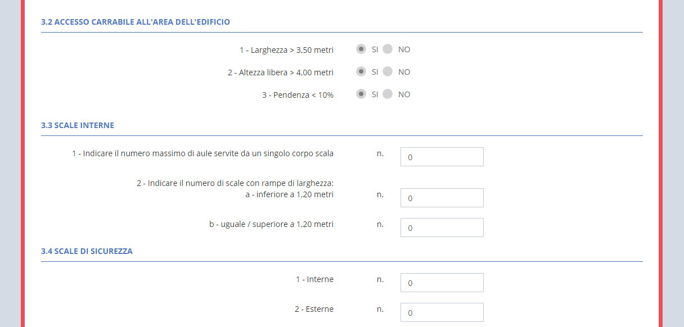684x327 pixels.
Task: Click the uguale / superiore a 1,20 metri field
Action: 442,228
